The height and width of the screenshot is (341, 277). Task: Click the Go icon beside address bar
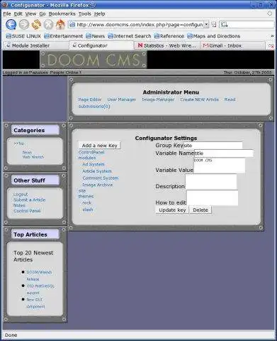[x=214, y=24]
